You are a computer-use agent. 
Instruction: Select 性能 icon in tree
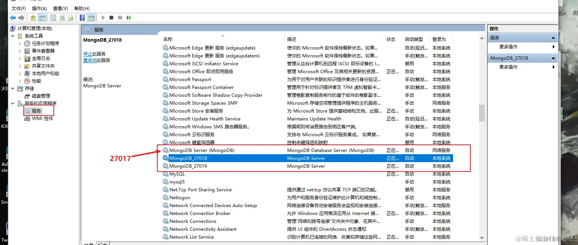click(x=27, y=81)
